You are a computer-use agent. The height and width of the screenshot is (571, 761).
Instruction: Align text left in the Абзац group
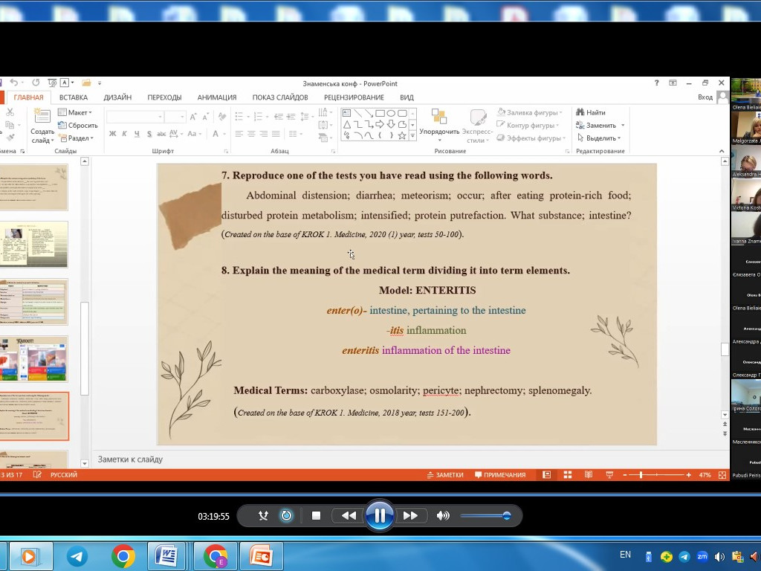click(239, 134)
